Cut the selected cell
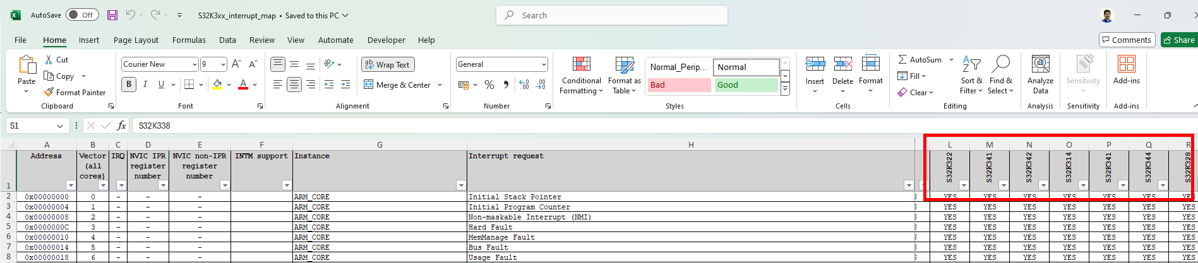Screen dimensions: 1198x263 [56, 60]
